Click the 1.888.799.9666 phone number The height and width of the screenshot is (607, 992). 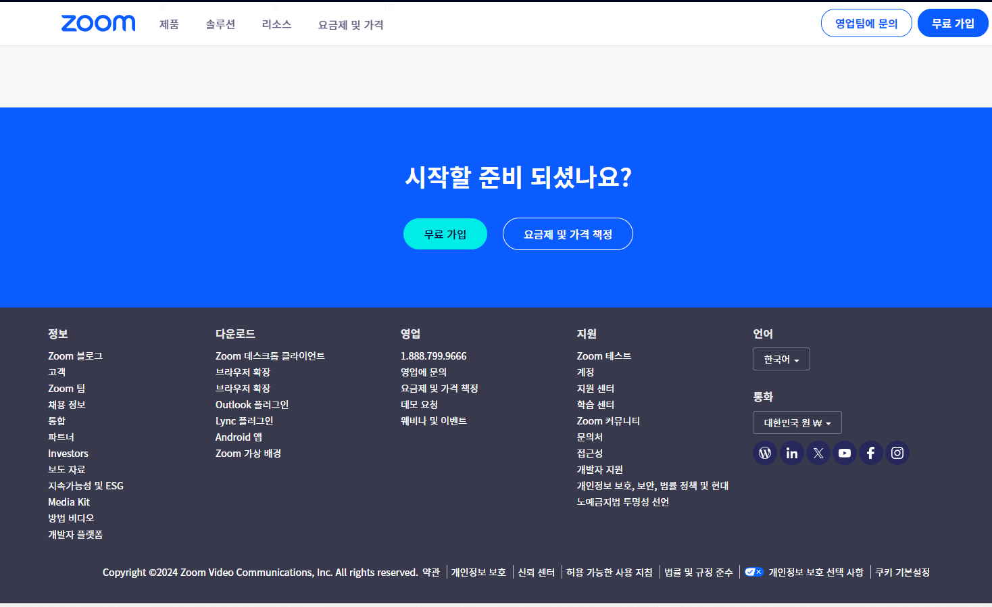[x=434, y=356]
